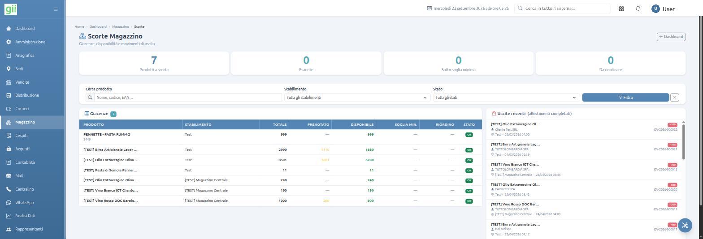The width and height of the screenshot is (703, 239).
Task: Open order OV-2026-000020 in recent exits
Action: point(665,190)
